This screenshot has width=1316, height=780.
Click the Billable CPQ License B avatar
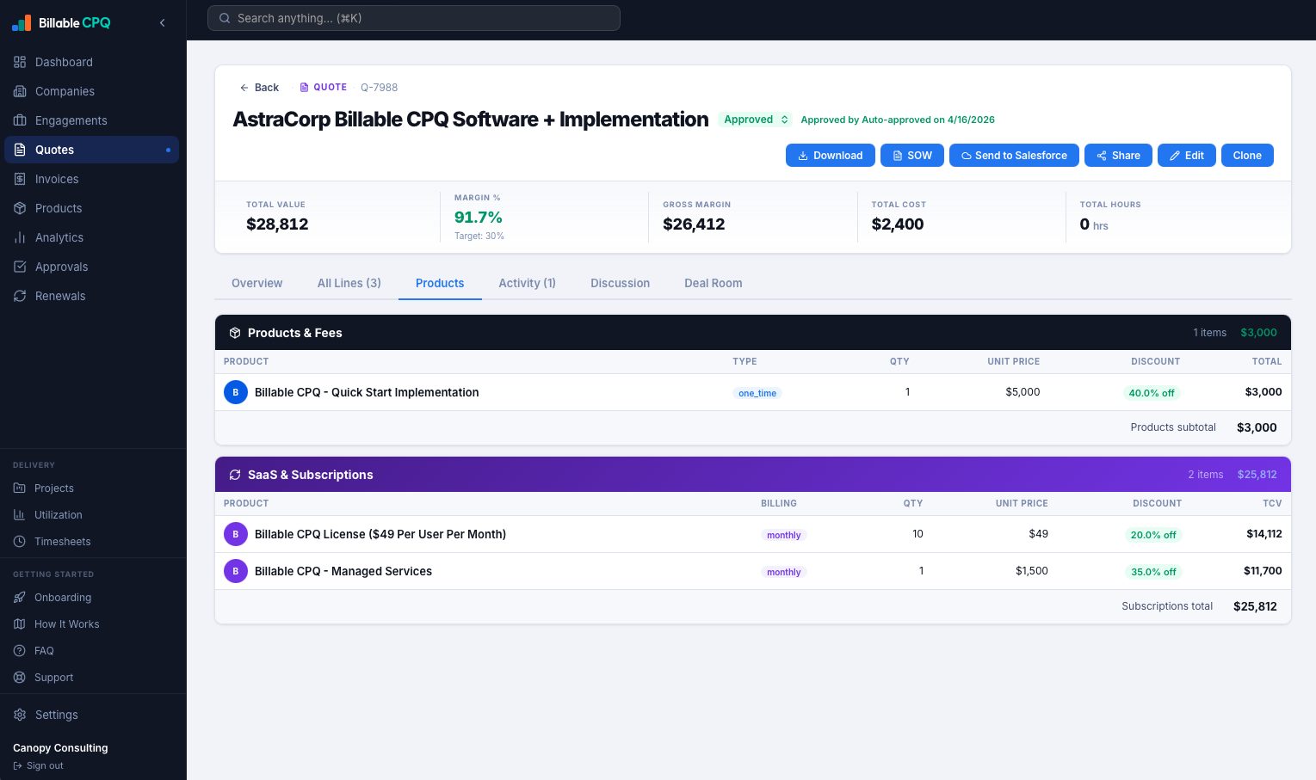tap(236, 534)
